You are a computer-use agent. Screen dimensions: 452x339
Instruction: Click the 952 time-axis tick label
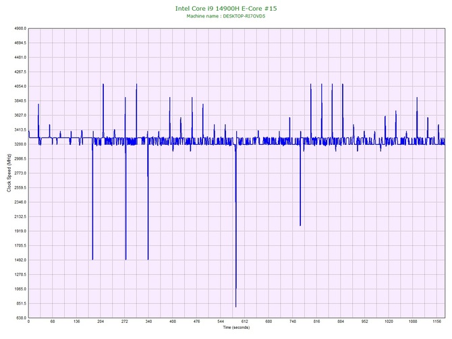click(x=365, y=321)
